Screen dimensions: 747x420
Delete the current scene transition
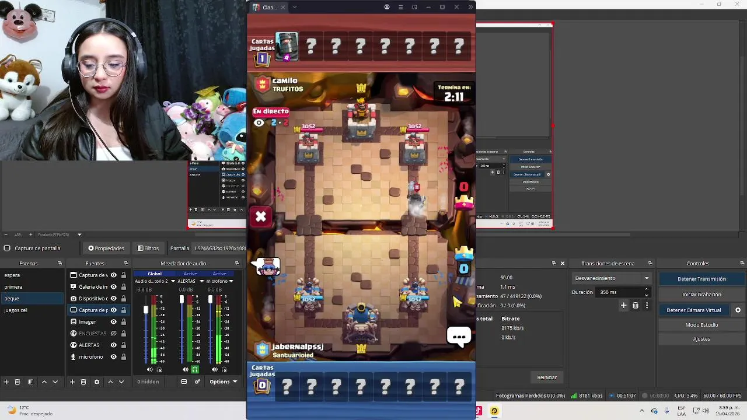636,305
